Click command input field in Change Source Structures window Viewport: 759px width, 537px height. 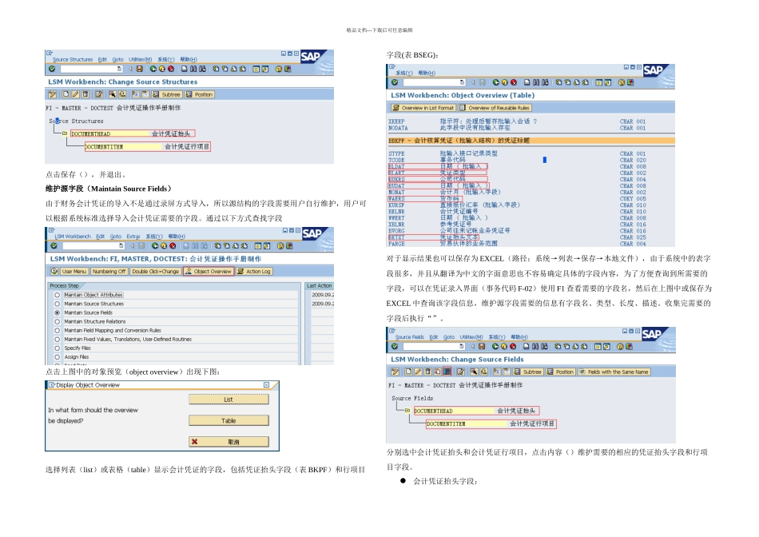pyautogui.click(x=92, y=69)
